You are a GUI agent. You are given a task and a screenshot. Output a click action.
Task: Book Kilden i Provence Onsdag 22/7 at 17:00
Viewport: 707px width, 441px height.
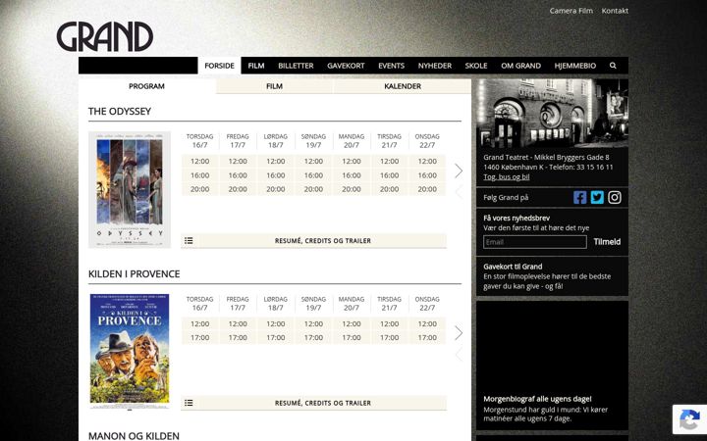pyautogui.click(x=427, y=337)
